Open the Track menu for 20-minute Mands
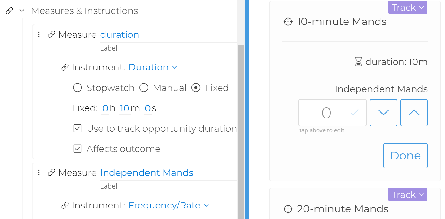The image size is (445, 219). point(407,195)
